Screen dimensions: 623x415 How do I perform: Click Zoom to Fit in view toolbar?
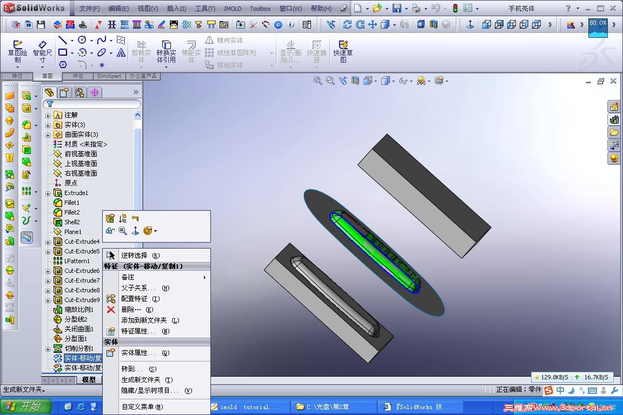[x=317, y=81]
